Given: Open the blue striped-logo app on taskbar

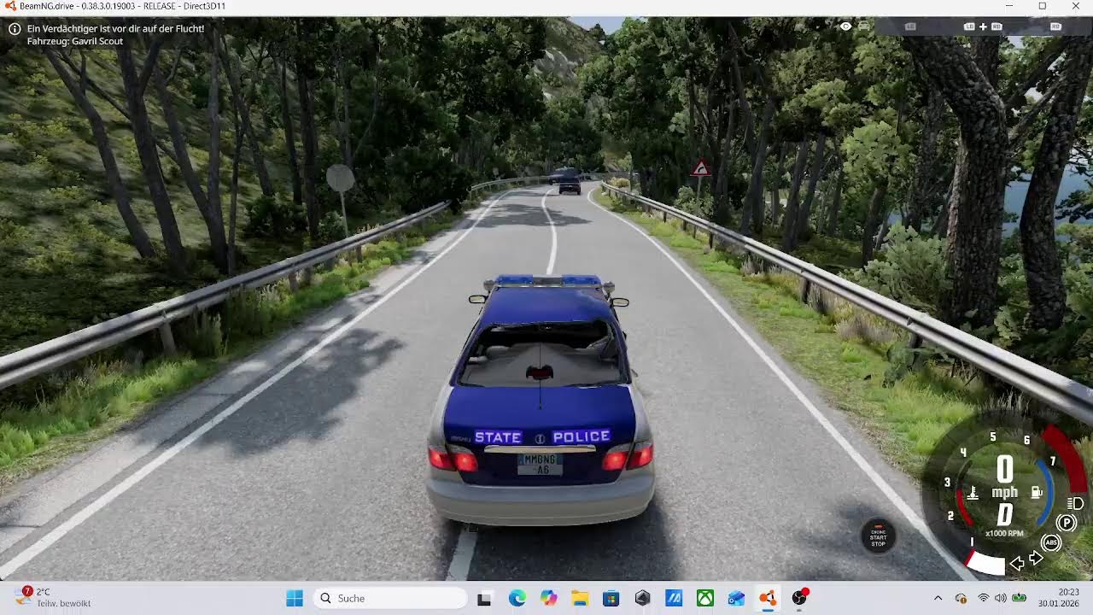Looking at the screenshot, I should pyautogui.click(x=674, y=598).
